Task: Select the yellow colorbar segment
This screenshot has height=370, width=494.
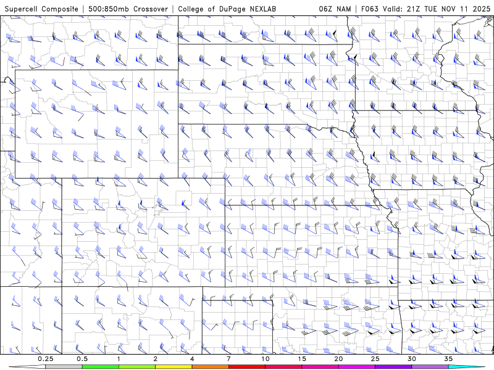Action: [x=174, y=367]
